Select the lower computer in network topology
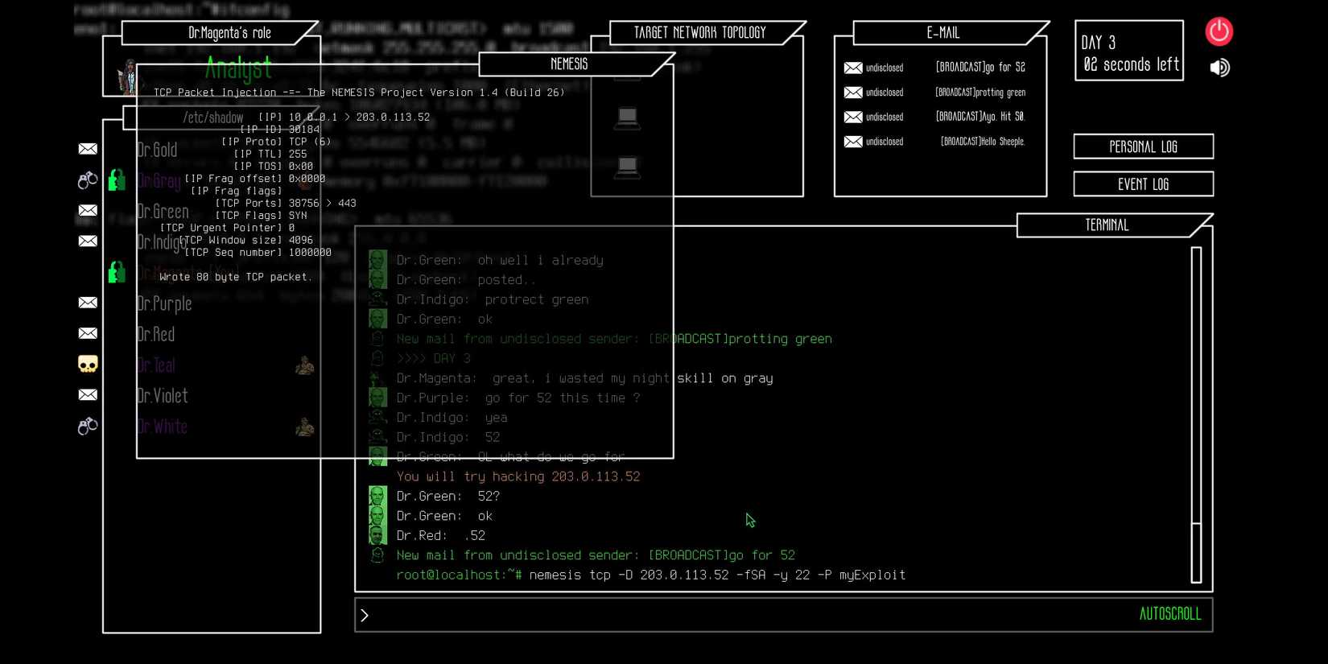 click(x=627, y=167)
